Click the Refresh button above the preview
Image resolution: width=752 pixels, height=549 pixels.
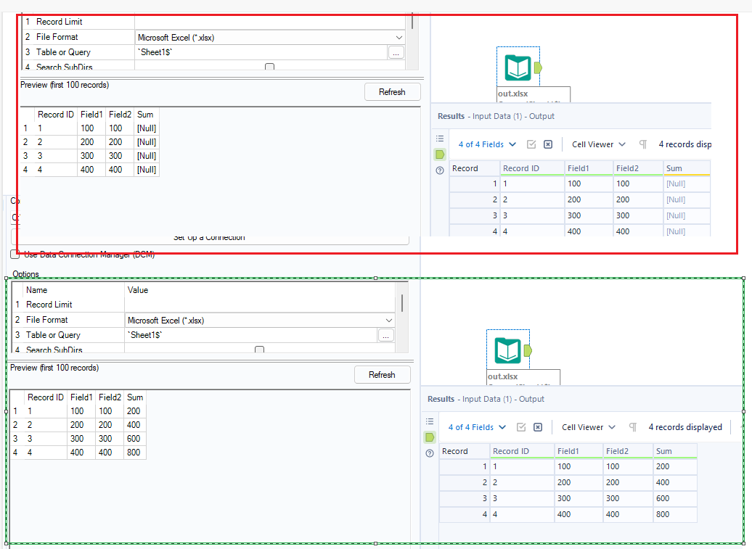click(x=393, y=91)
